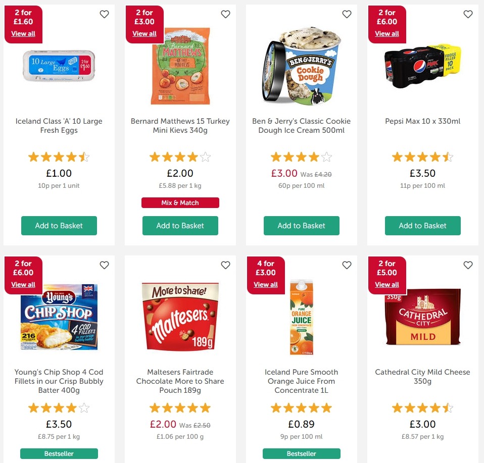Click the heart icon on Ben & Jerry's Cookie Dough
The width and height of the screenshot is (484, 463).
tap(347, 15)
